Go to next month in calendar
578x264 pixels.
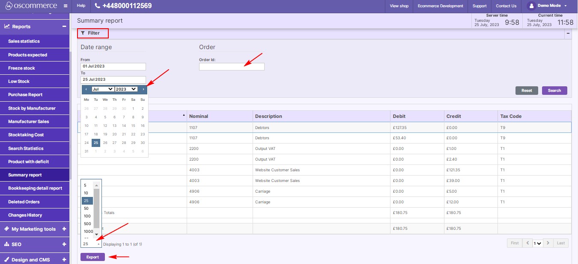(143, 89)
